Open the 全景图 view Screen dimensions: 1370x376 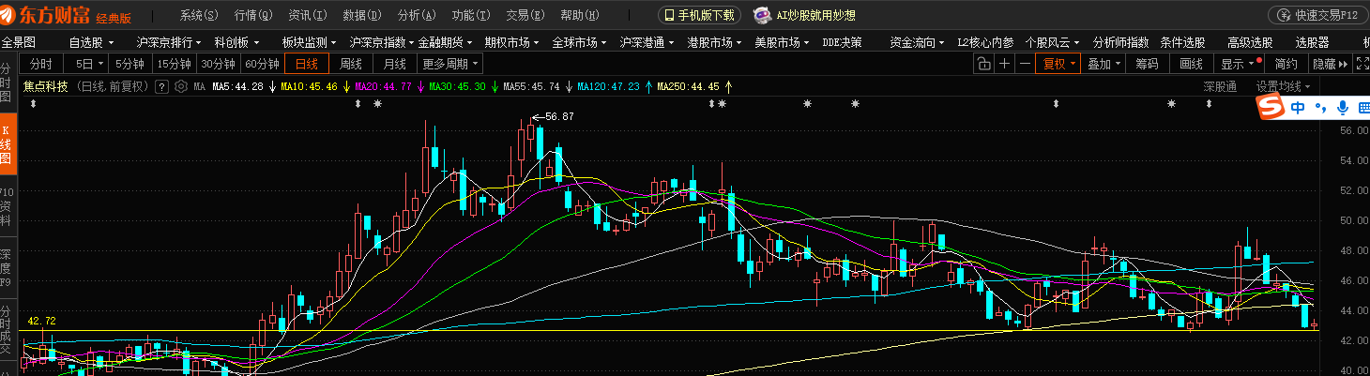coord(18,43)
